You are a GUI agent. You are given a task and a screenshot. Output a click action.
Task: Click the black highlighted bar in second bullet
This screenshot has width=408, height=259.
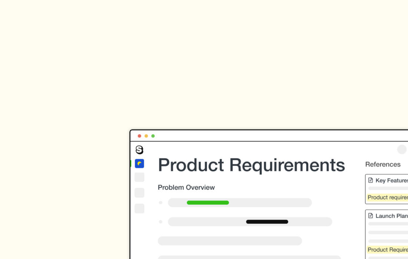267,222
